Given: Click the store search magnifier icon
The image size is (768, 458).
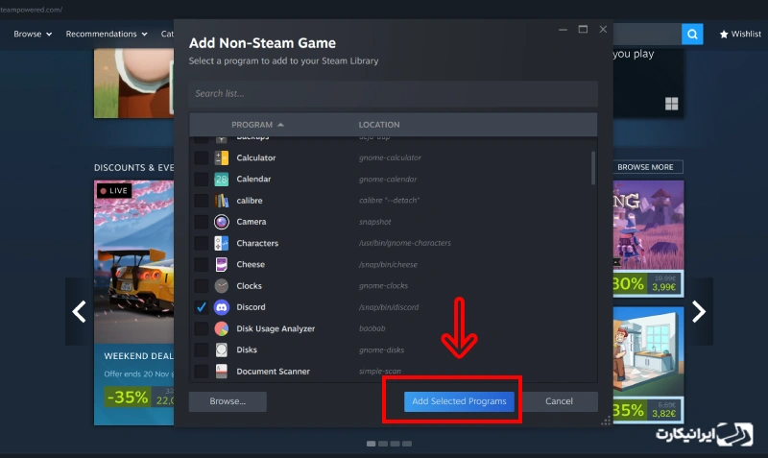Looking at the screenshot, I should click(x=692, y=35).
